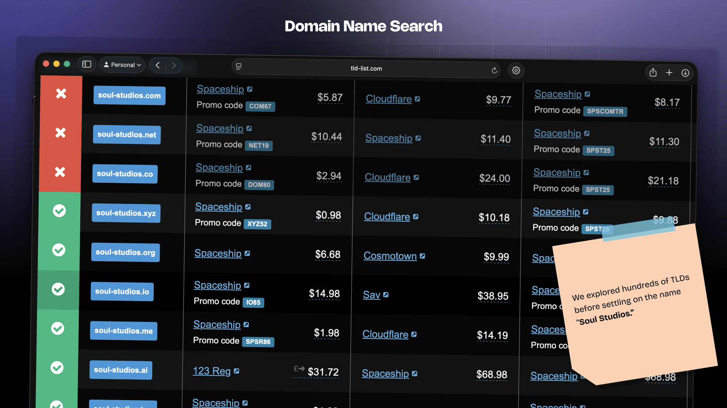Reload the tld-list.com page
Image resolution: width=727 pixels, height=408 pixels.
click(x=494, y=70)
